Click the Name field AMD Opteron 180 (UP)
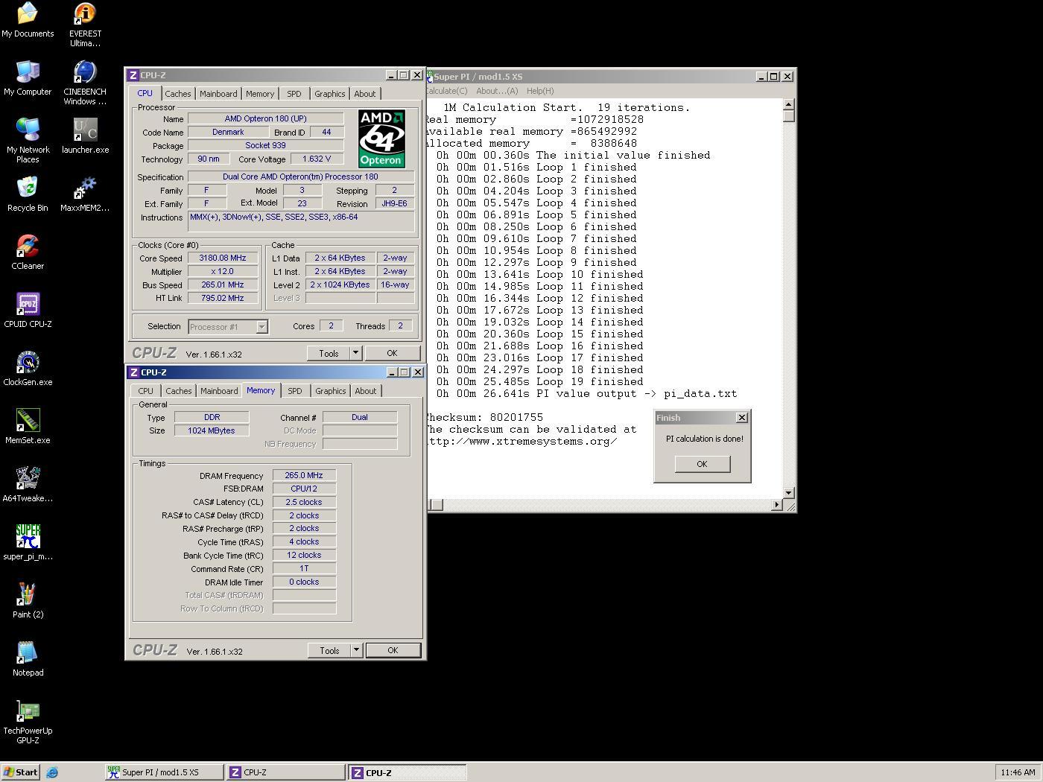 tap(265, 118)
